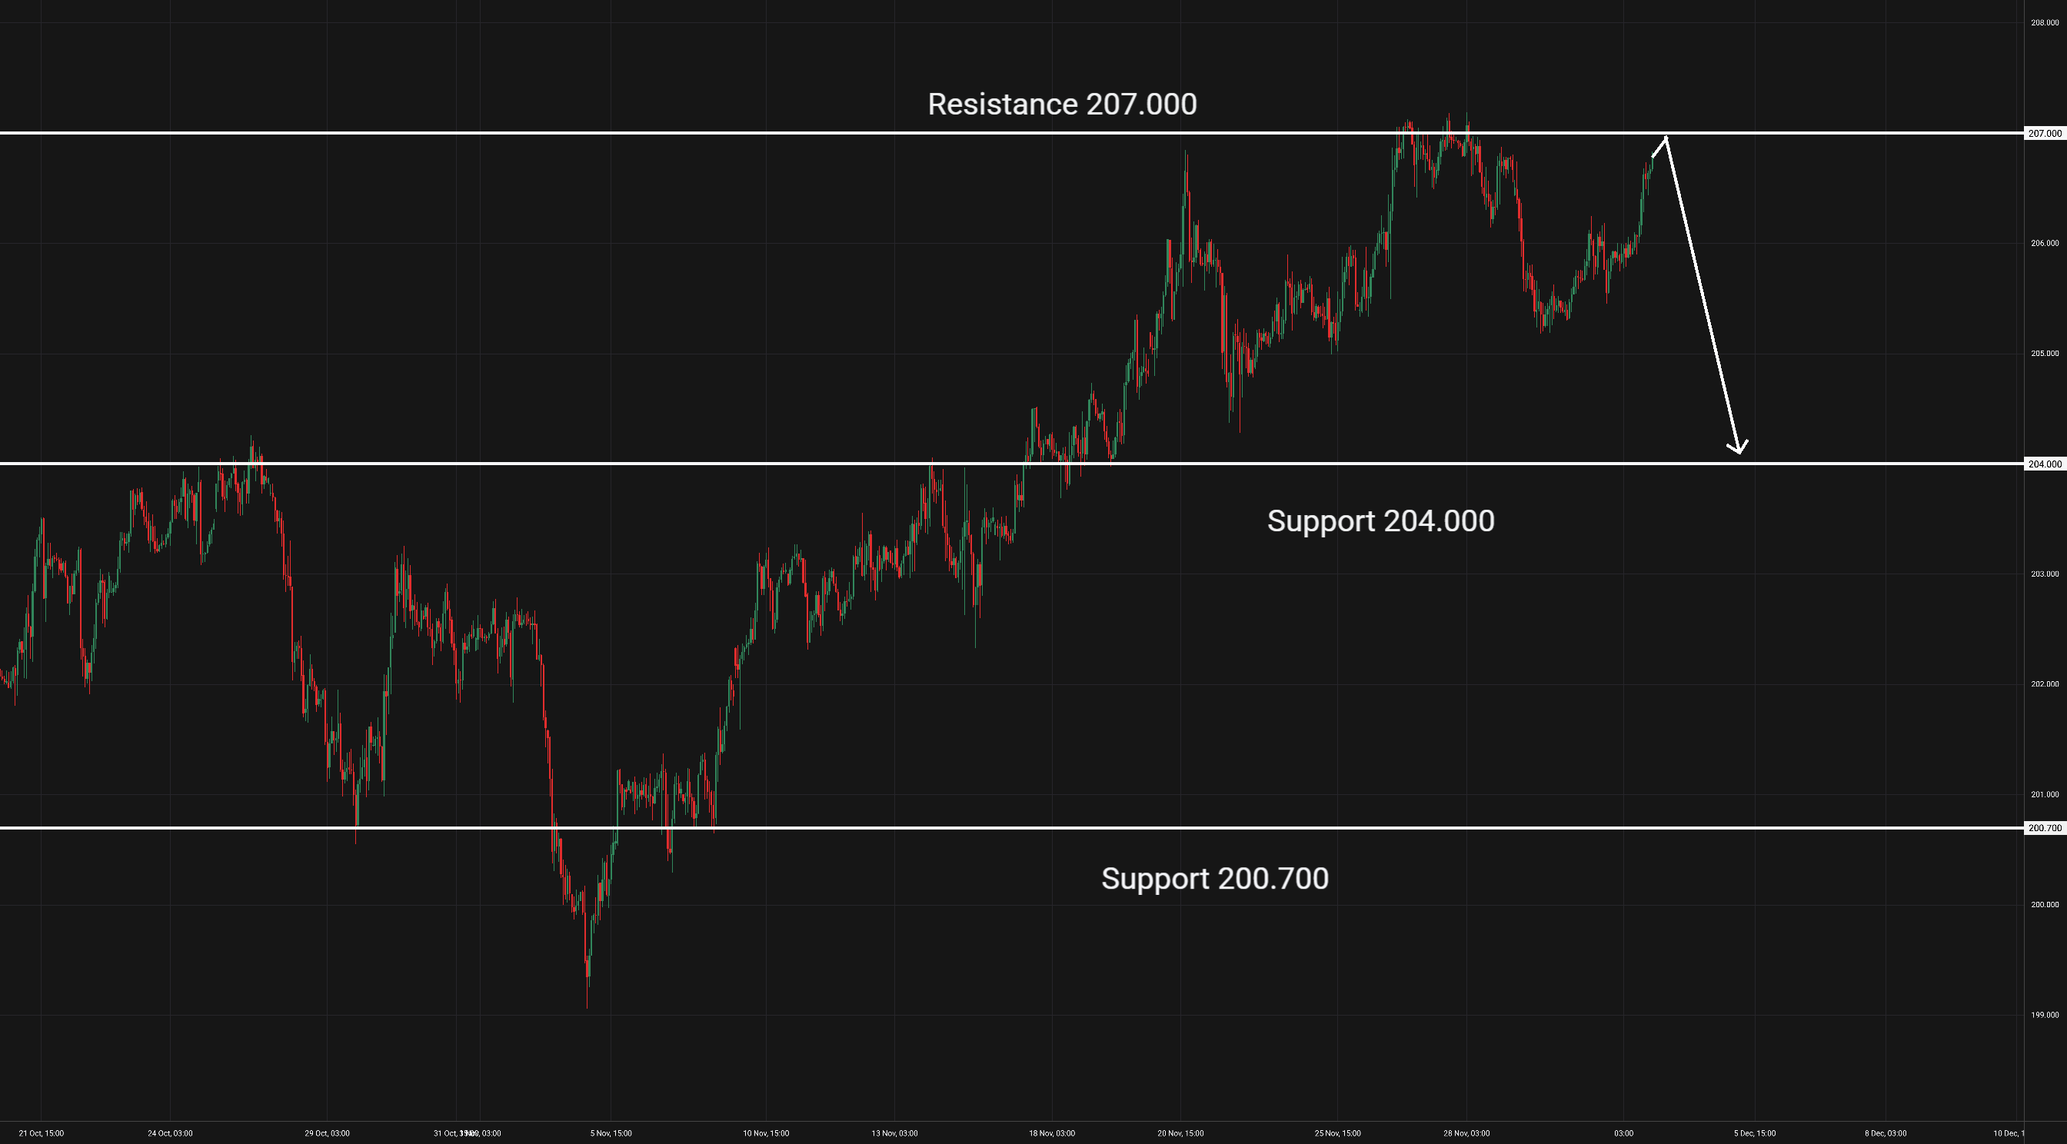Image resolution: width=2067 pixels, height=1144 pixels.
Task: Click the 203.000 price scale label
Action: click(2045, 574)
